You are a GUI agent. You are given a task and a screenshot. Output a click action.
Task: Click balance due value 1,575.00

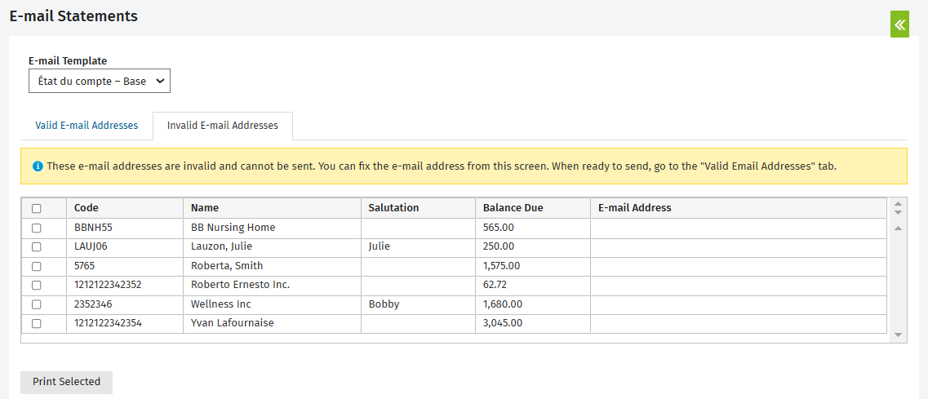pos(503,266)
